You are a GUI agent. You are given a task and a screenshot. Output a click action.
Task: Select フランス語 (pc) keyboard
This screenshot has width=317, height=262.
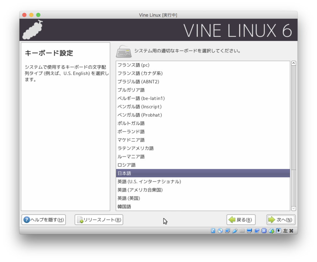click(x=203, y=65)
